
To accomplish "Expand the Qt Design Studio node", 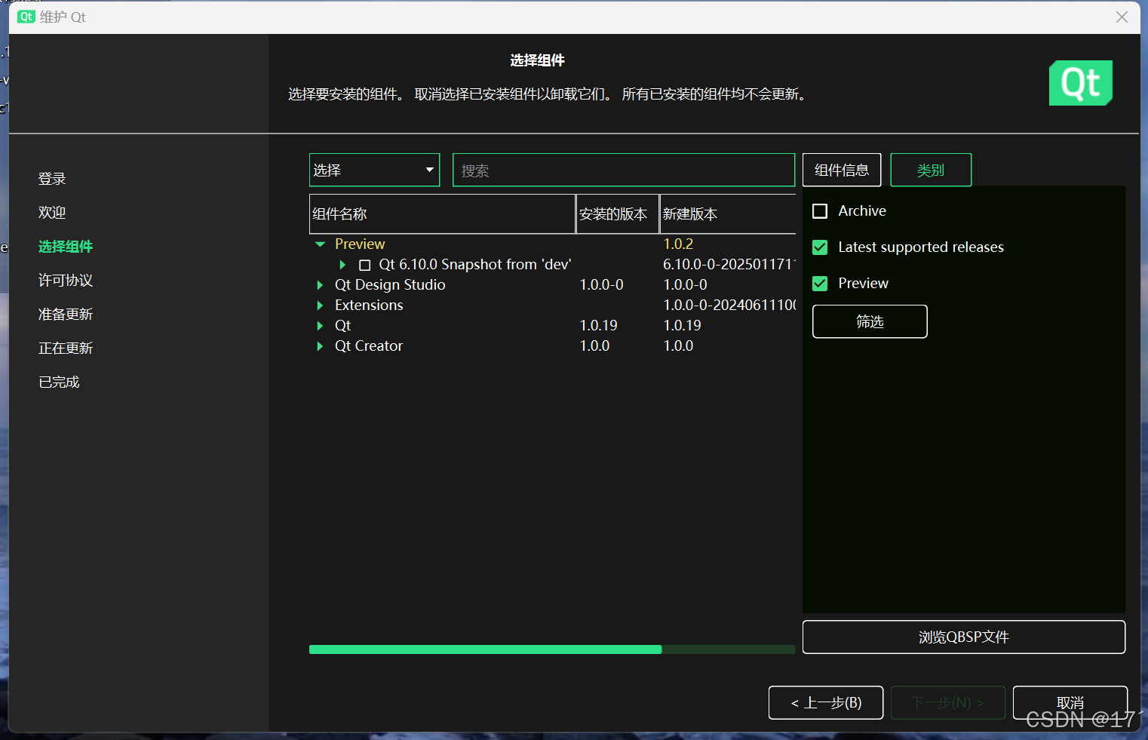I will click(320, 285).
